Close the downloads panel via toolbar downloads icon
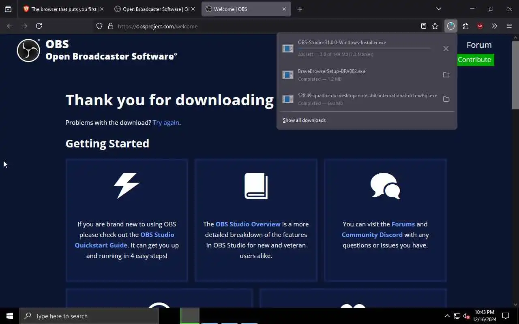The height and width of the screenshot is (324, 519). point(451,26)
